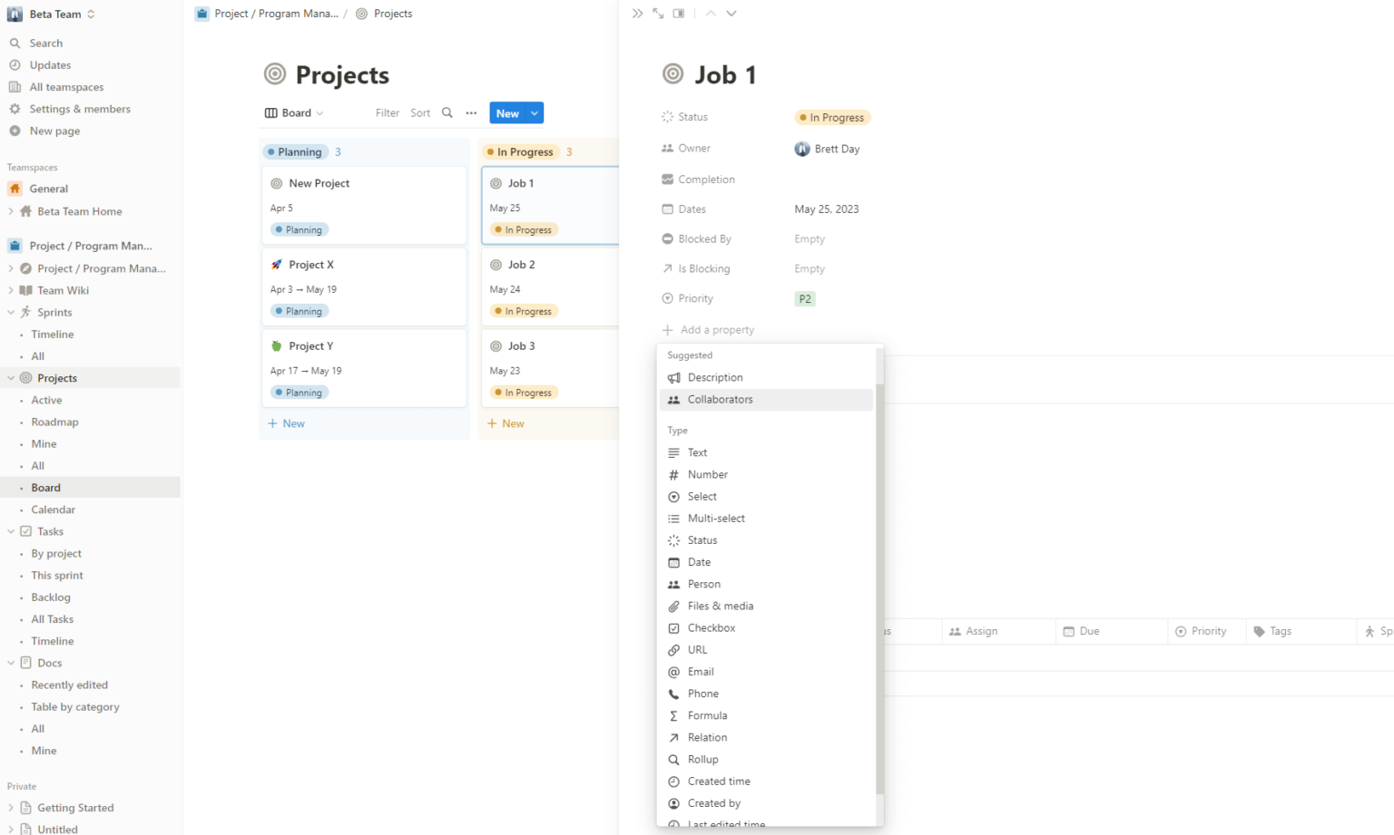
Task: Open the board view options menu
Action: 471,112
